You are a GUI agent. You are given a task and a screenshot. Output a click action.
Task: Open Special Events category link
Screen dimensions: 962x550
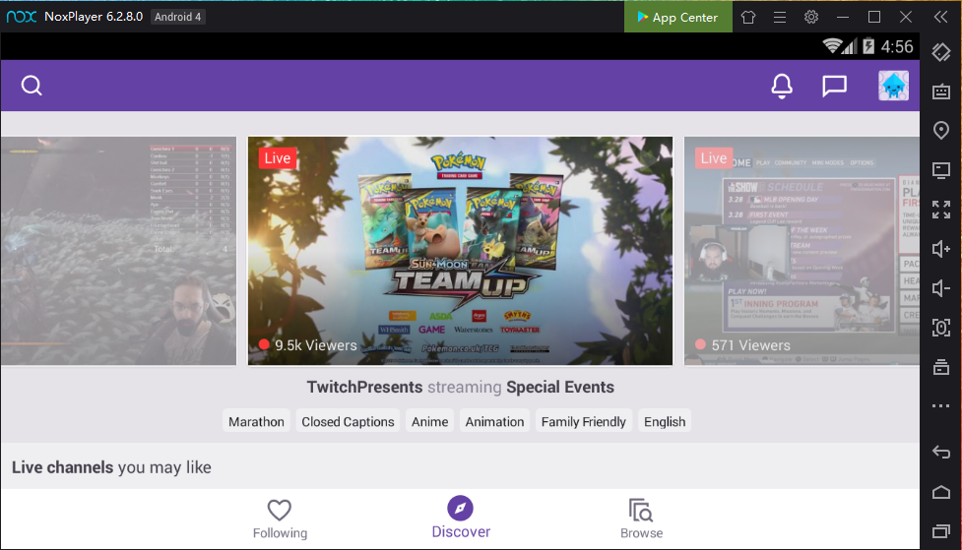pyautogui.click(x=560, y=388)
